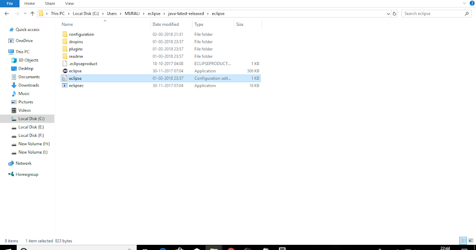Go to java-latest-released in the breadcrumb

click(186, 13)
